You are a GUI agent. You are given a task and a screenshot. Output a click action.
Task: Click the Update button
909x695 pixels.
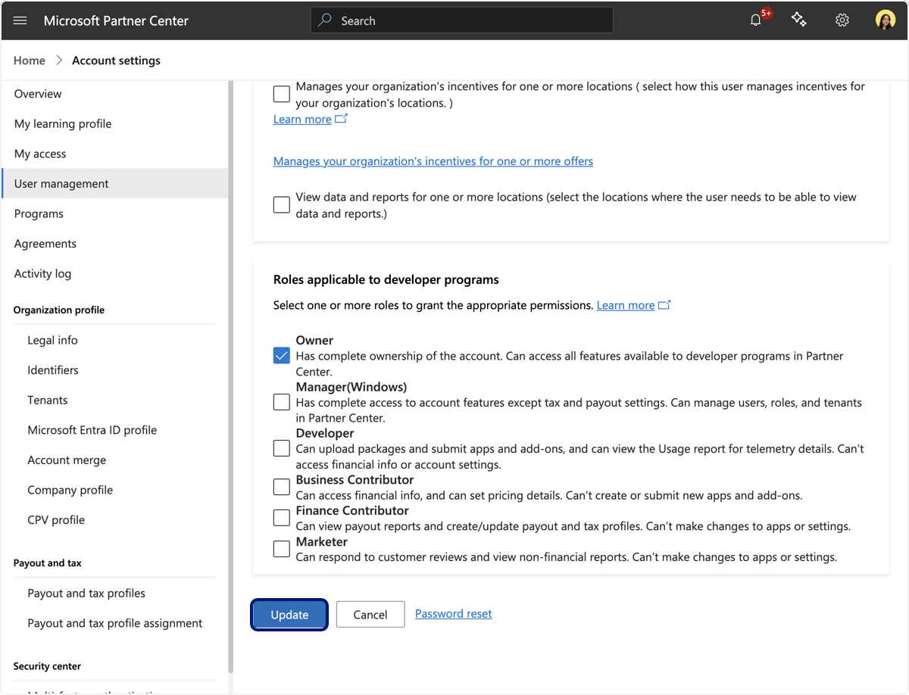(x=289, y=615)
